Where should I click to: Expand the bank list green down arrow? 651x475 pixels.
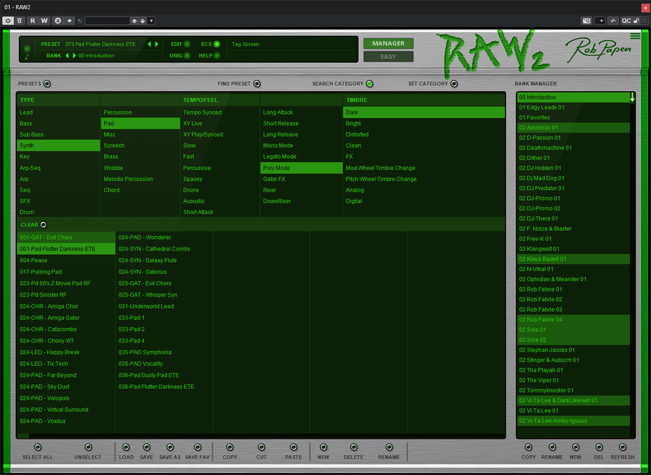click(632, 97)
